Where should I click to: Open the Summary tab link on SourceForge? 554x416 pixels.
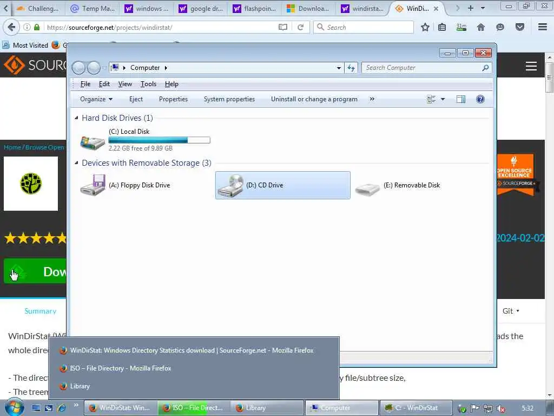[x=41, y=311]
